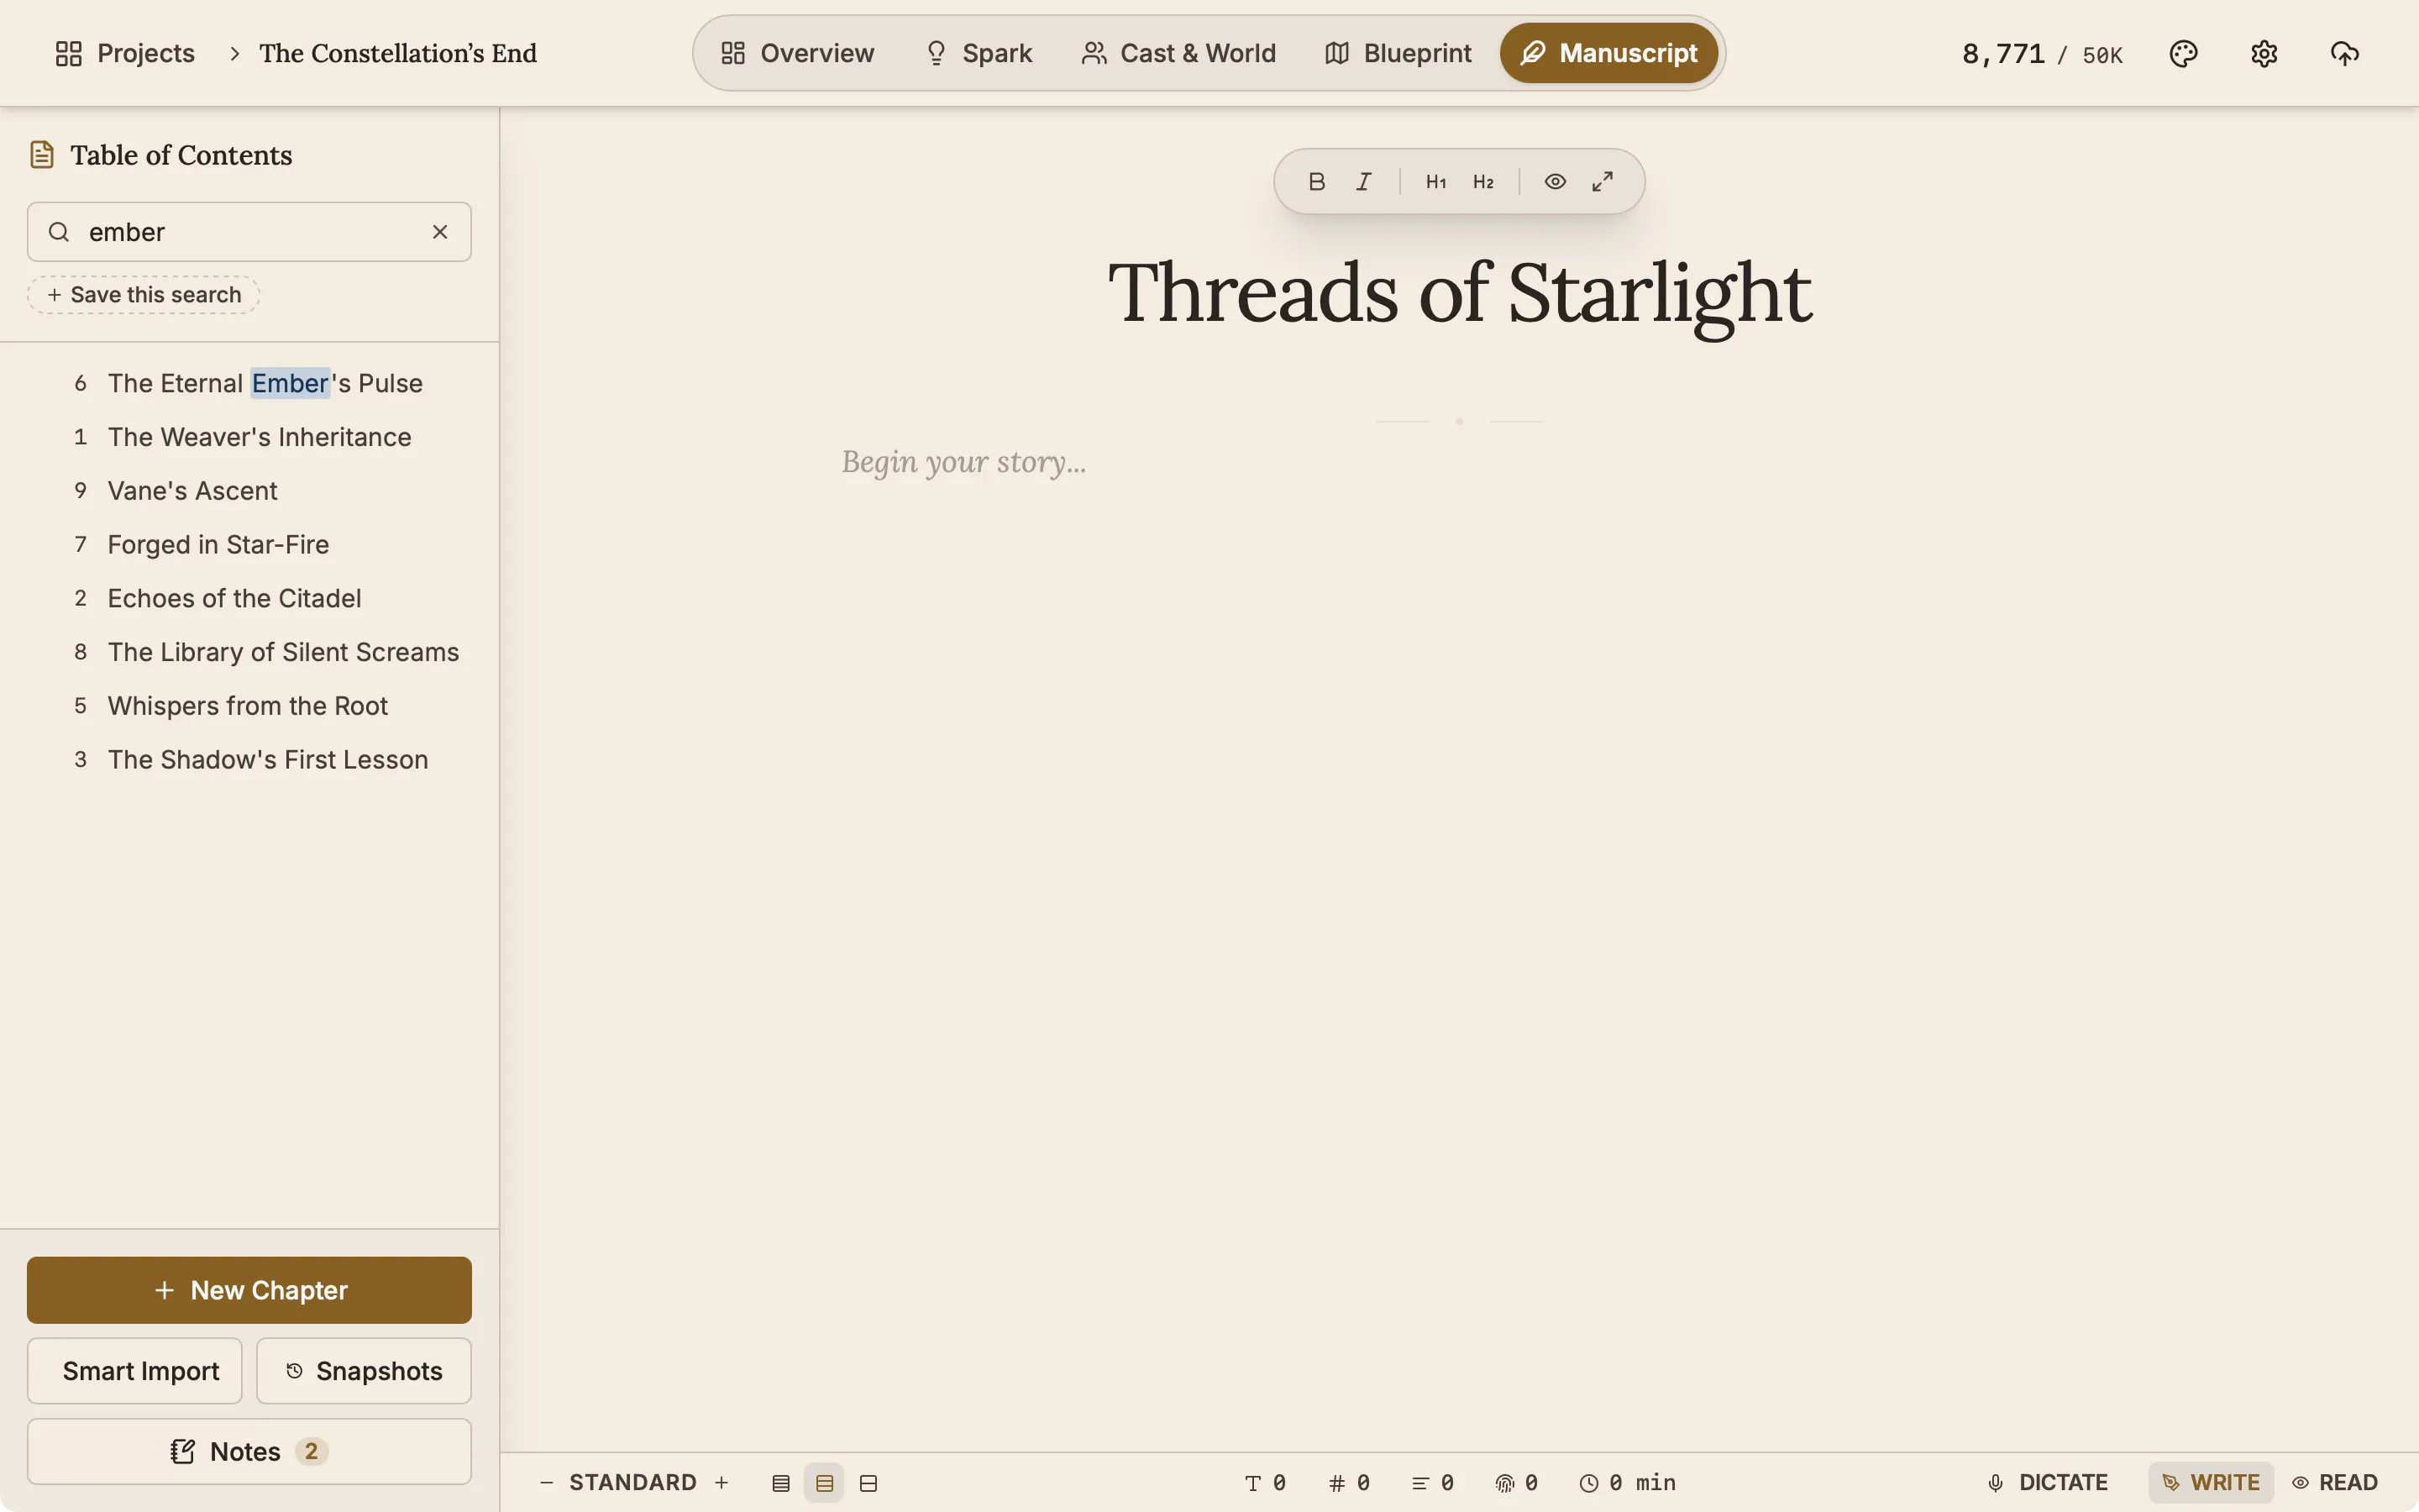This screenshot has width=2419, height=1512.
Task: Open The Constellation's End breadcrumb
Action: point(398,53)
